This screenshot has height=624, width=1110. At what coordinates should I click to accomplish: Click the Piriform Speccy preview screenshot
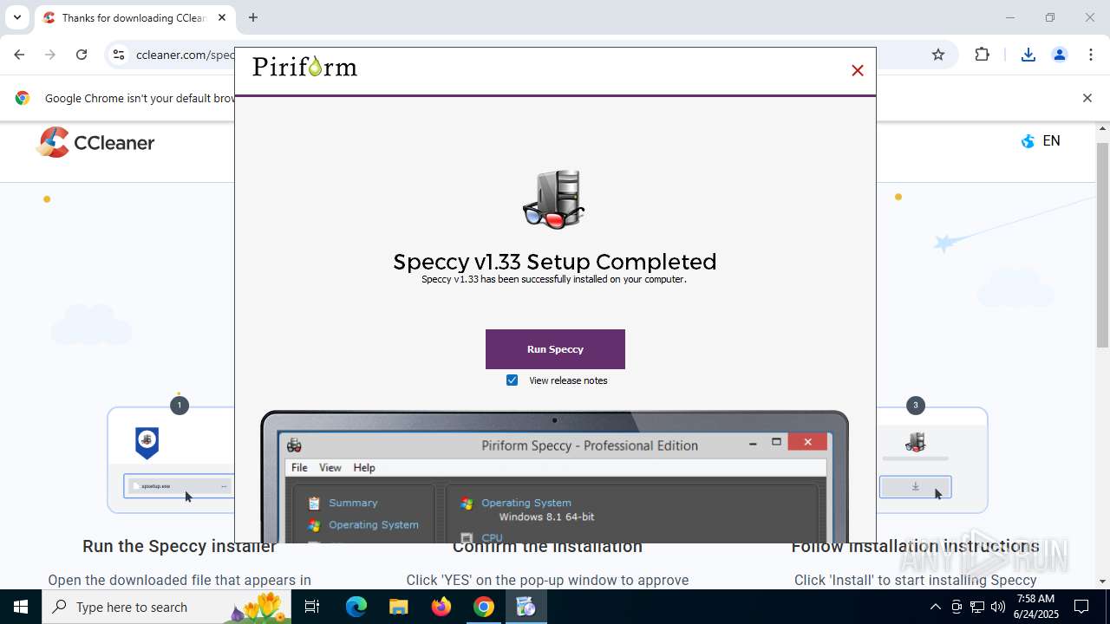(555, 477)
